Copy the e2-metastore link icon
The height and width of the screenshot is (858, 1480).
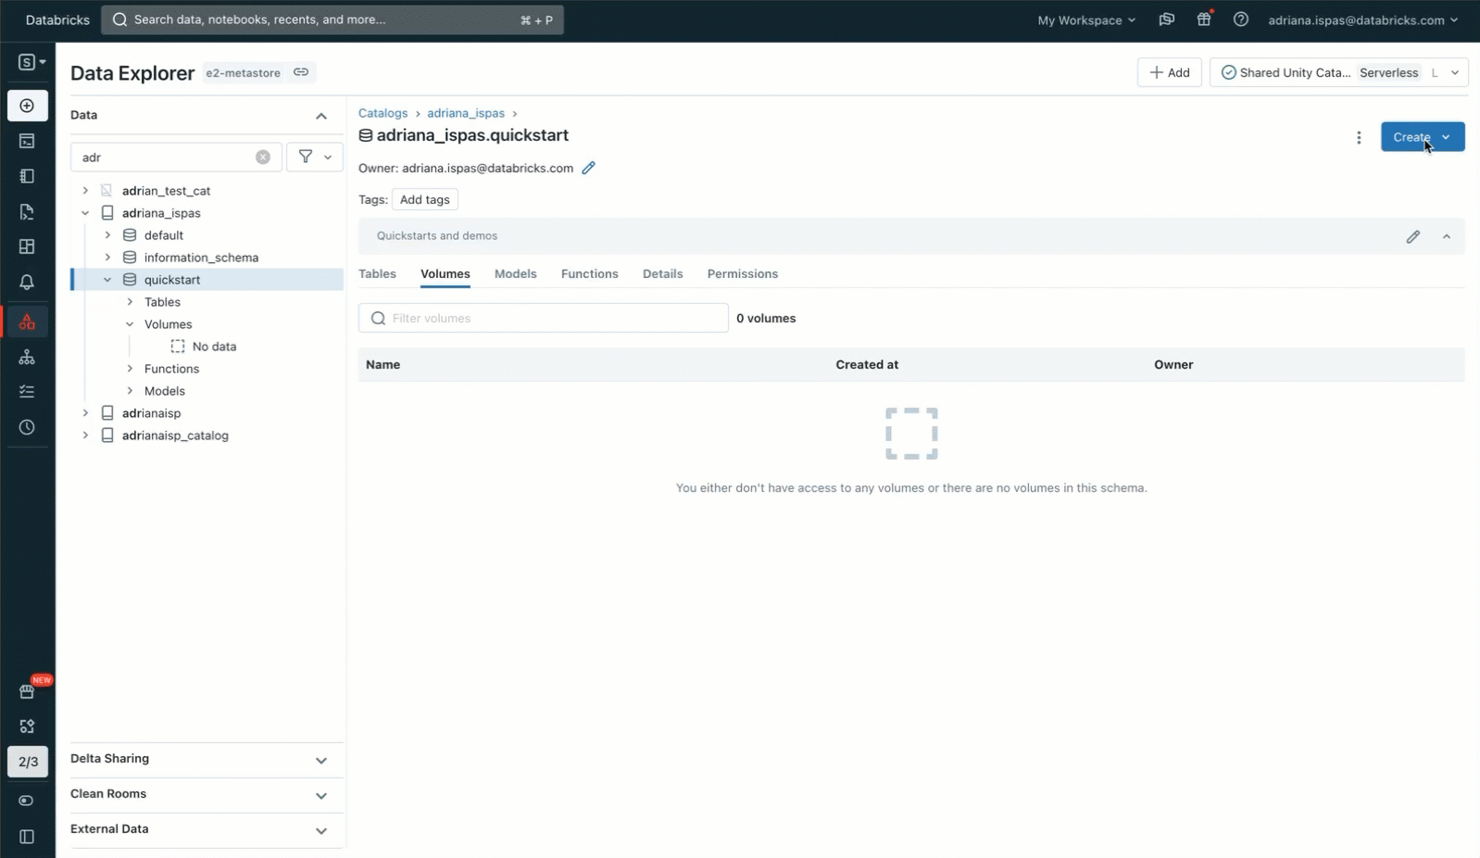pos(301,72)
